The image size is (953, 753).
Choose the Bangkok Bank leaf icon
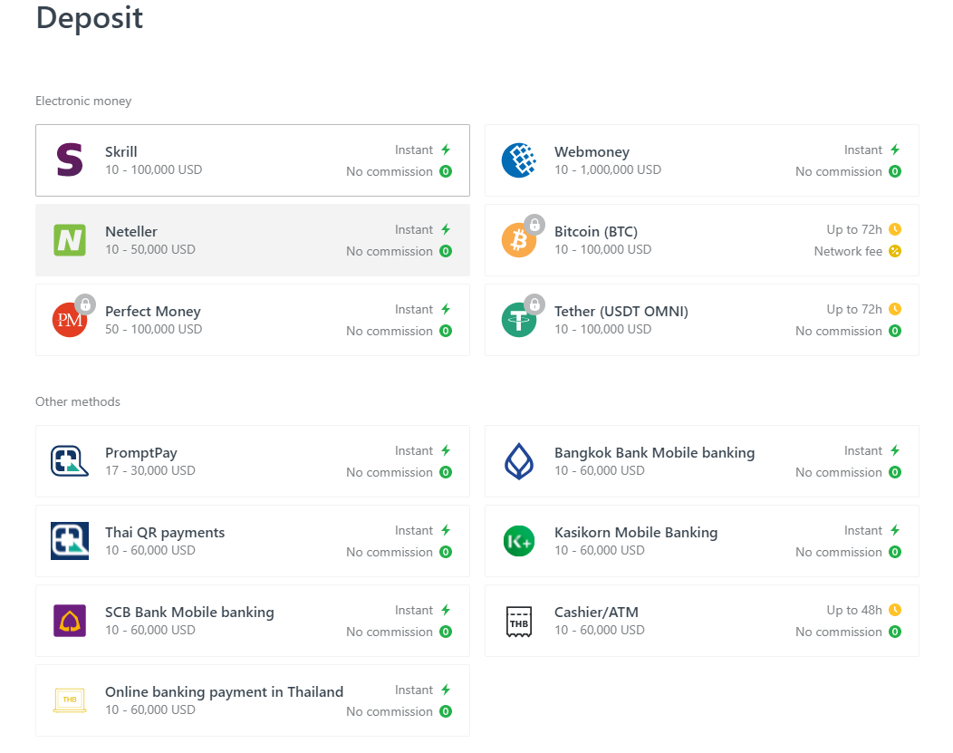click(x=519, y=461)
